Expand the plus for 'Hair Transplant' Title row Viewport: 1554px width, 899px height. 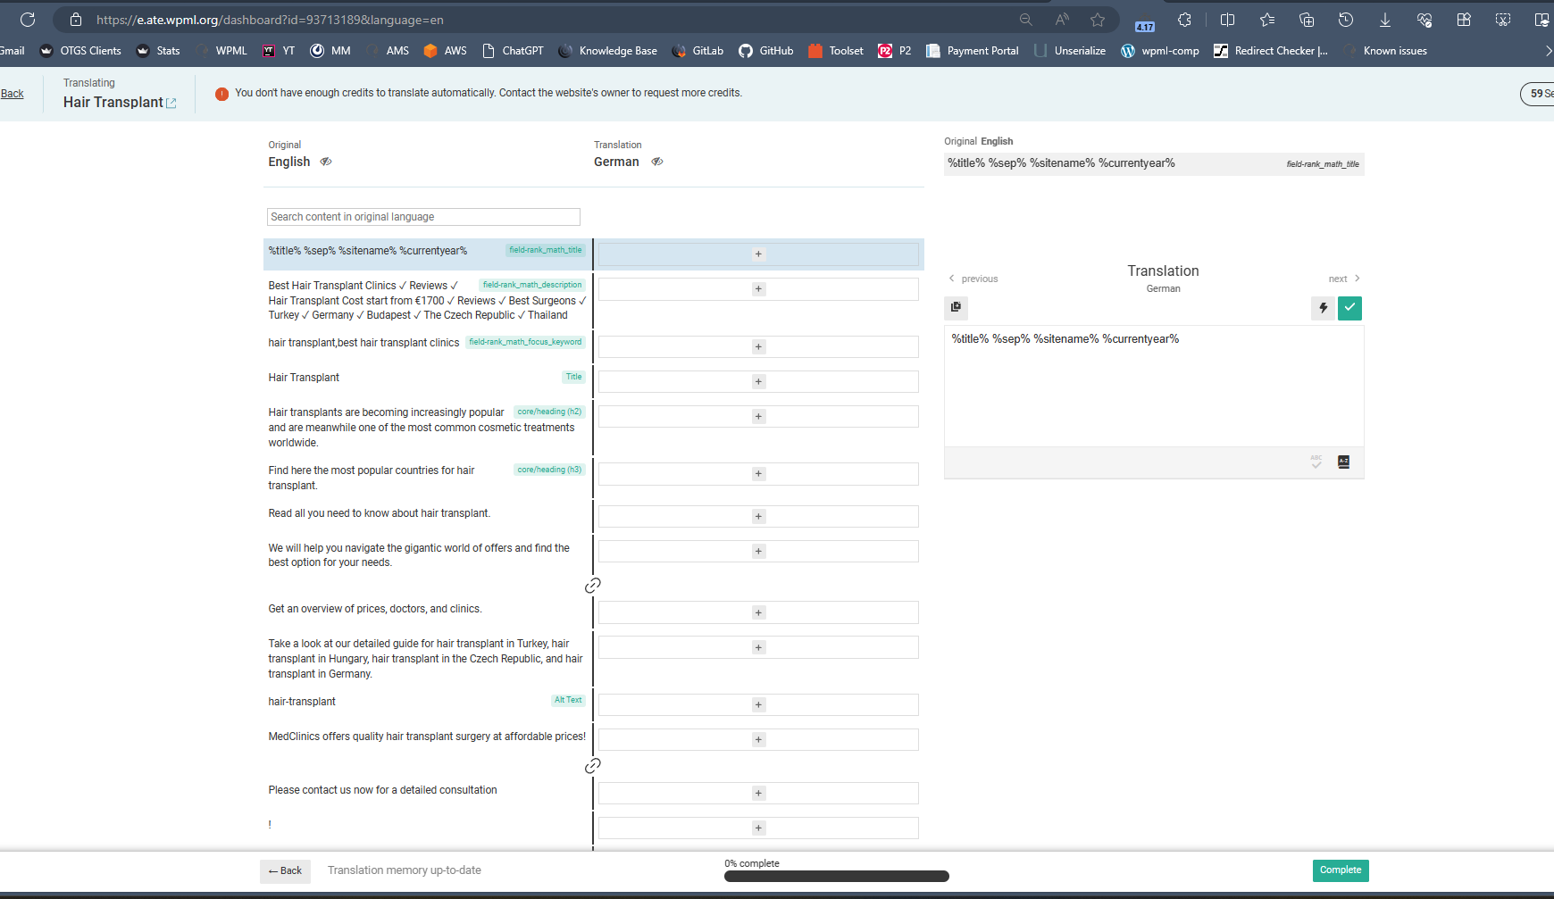758,382
